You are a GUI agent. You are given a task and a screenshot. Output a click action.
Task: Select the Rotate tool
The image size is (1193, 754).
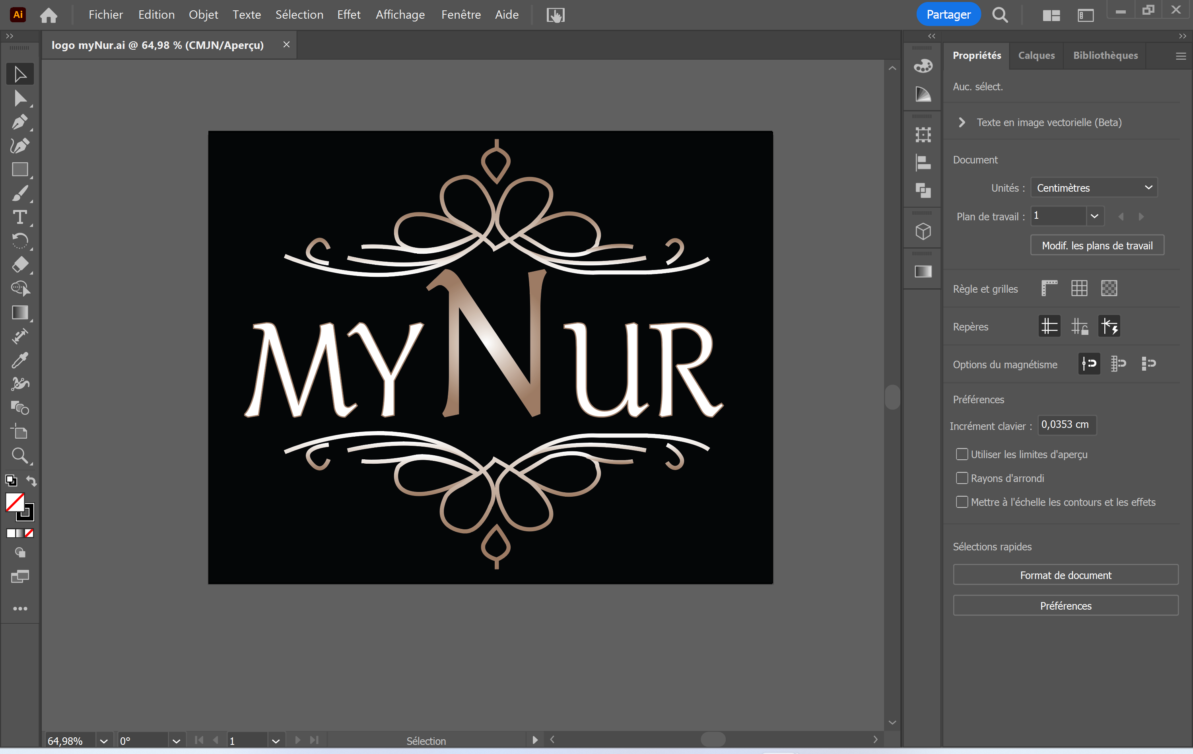(x=20, y=241)
